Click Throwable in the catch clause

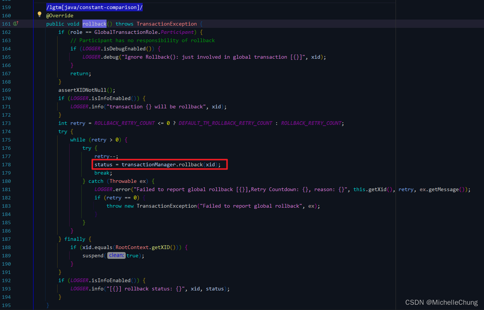pyautogui.click(x=123, y=181)
